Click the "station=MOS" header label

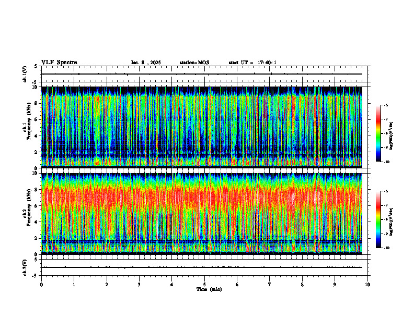click(194, 63)
